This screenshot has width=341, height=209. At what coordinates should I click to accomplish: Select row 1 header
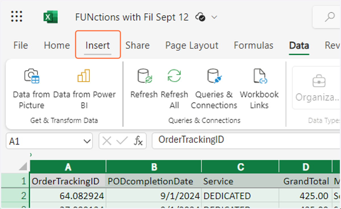(15, 181)
